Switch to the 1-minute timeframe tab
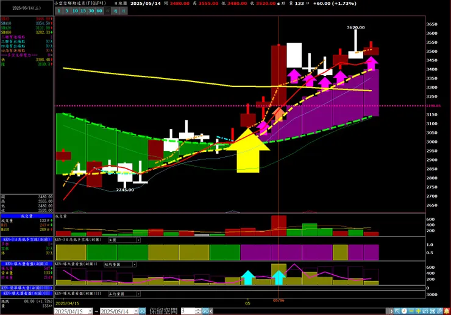This screenshot has width=451, height=315. [59, 11]
